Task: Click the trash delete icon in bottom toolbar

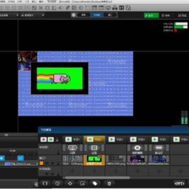Action: click(109, 184)
